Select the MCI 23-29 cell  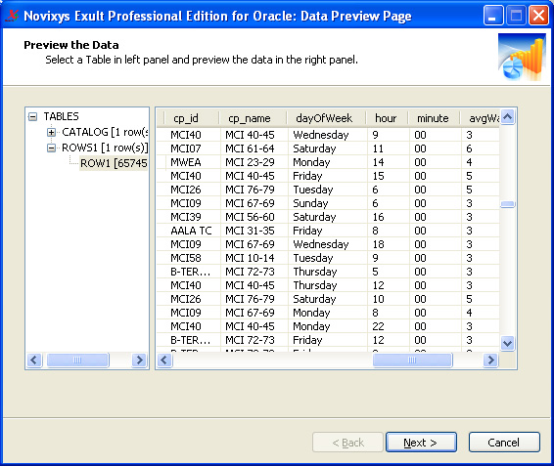click(x=254, y=162)
